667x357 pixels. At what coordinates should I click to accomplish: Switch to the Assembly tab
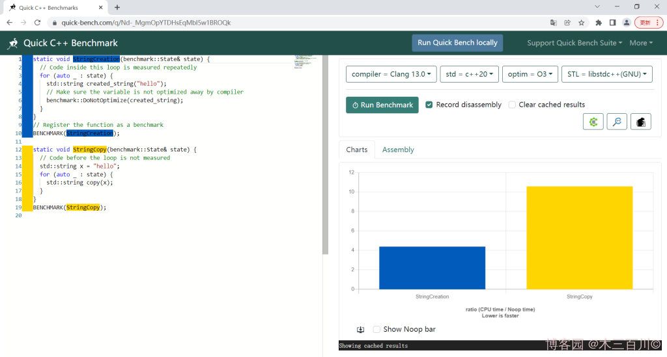point(398,150)
